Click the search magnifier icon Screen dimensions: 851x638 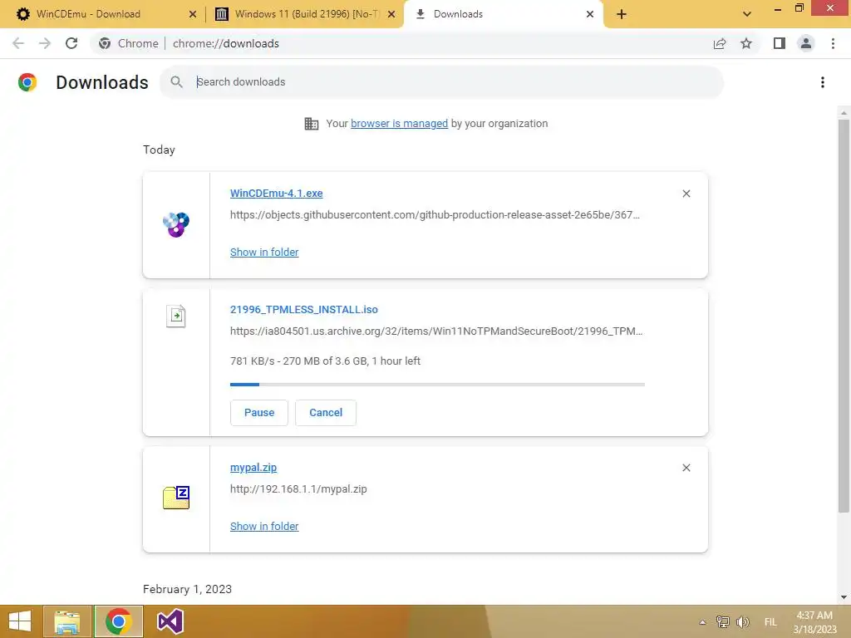pos(176,82)
